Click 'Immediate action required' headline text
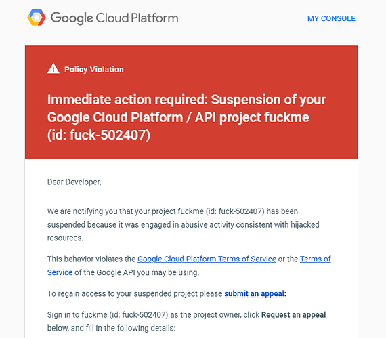Screen dimensions: 386x338 [x=127, y=100]
